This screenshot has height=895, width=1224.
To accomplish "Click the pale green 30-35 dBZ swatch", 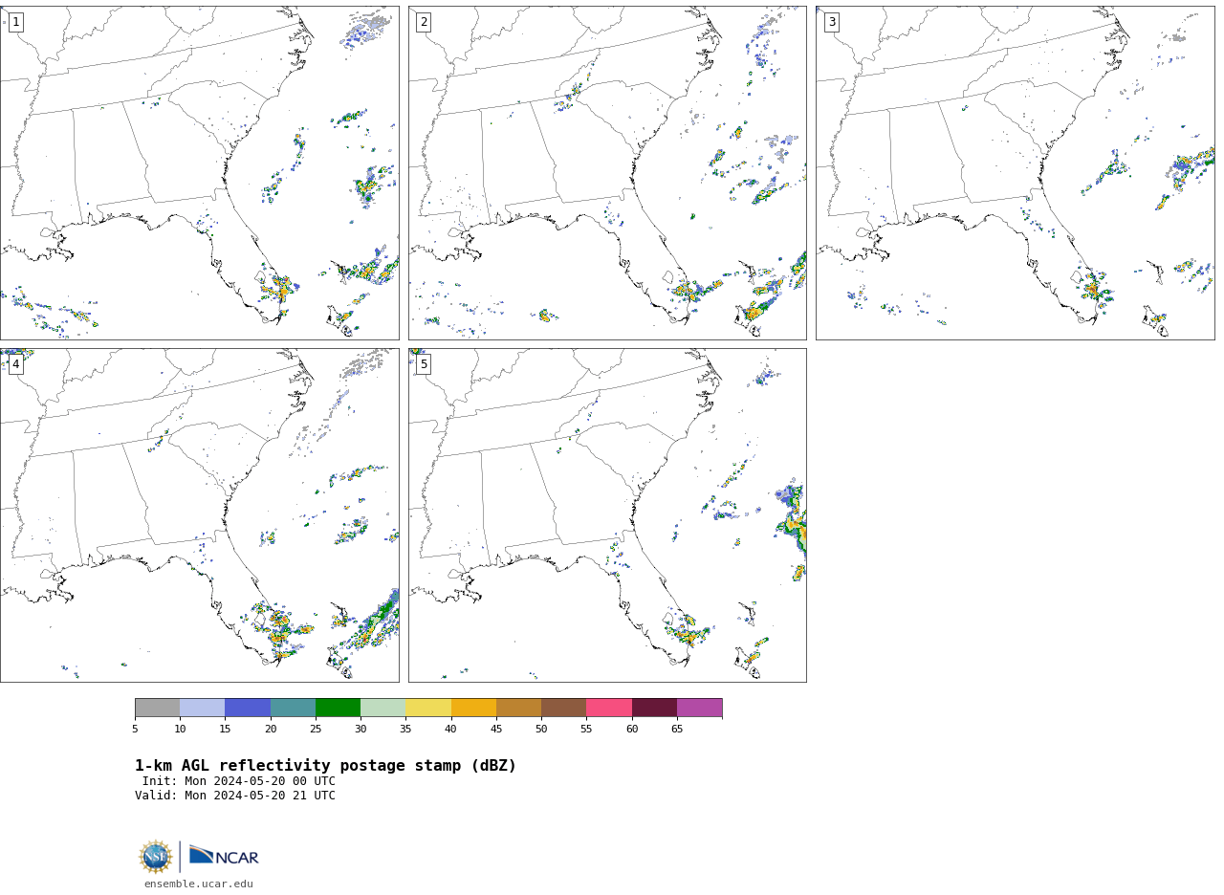I will pyautogui.click(x=383, y=708).
